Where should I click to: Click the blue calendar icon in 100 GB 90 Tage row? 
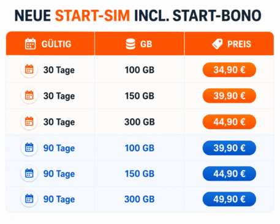[29, 147]
